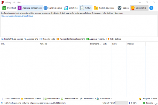Open the easybytez.com link in text area
This screenshot has height=105, width=158.
coord(17,16)
